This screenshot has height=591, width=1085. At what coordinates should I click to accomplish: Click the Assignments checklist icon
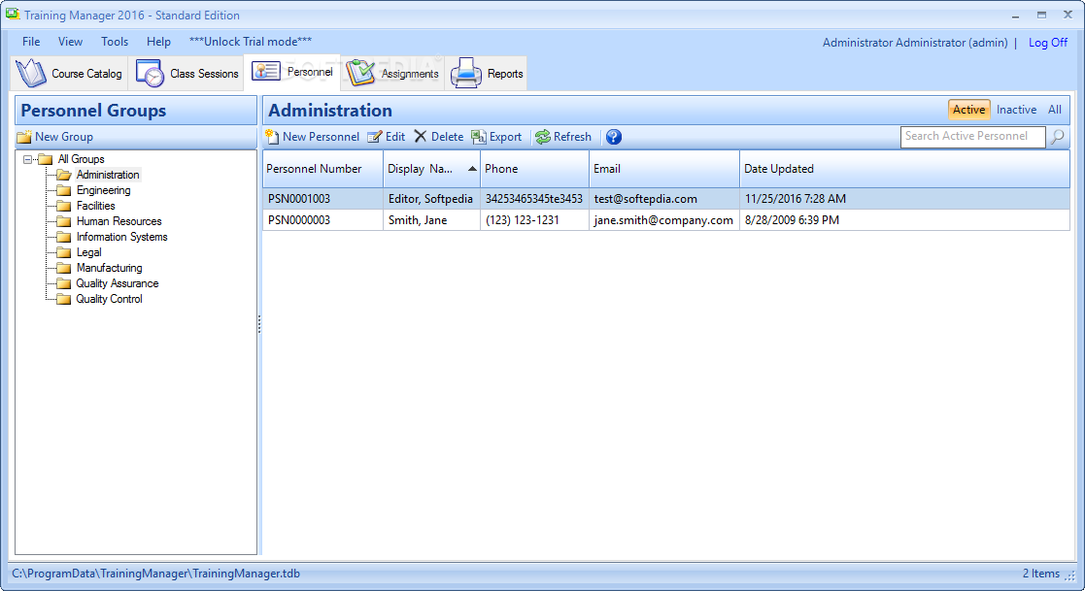tap(359, 74)
